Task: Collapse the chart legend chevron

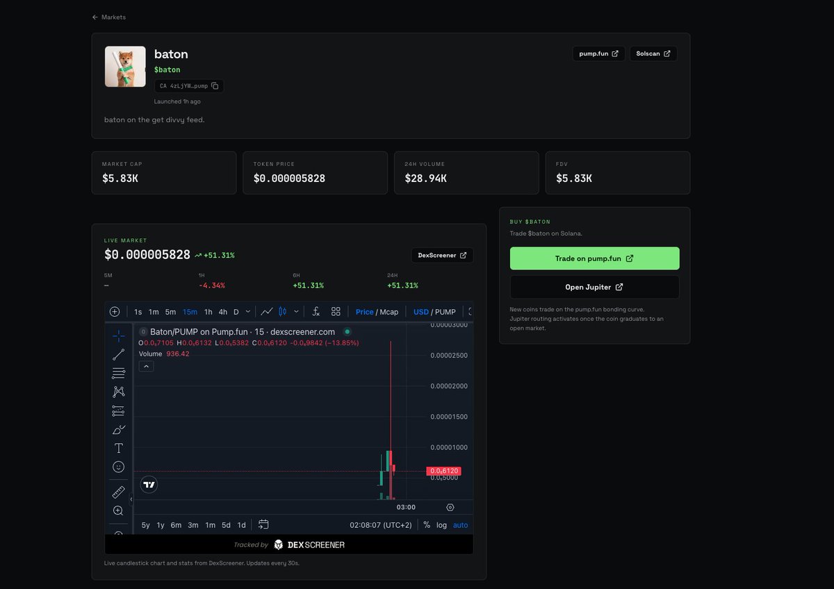Action: [146, 366]
